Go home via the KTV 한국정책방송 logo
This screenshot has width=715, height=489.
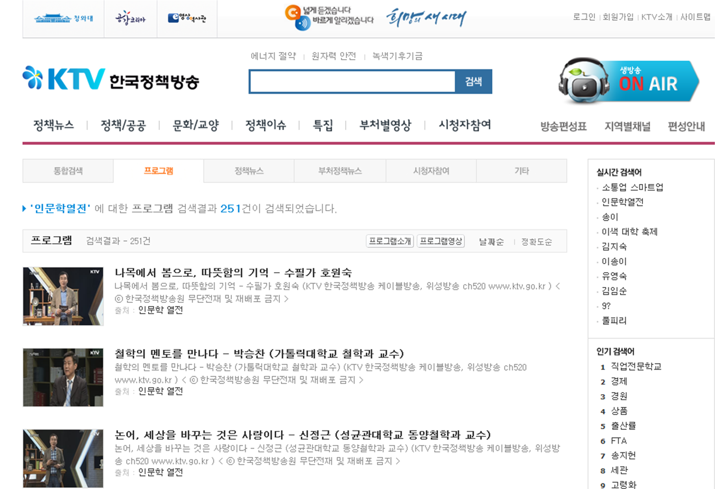click(111, 79)
